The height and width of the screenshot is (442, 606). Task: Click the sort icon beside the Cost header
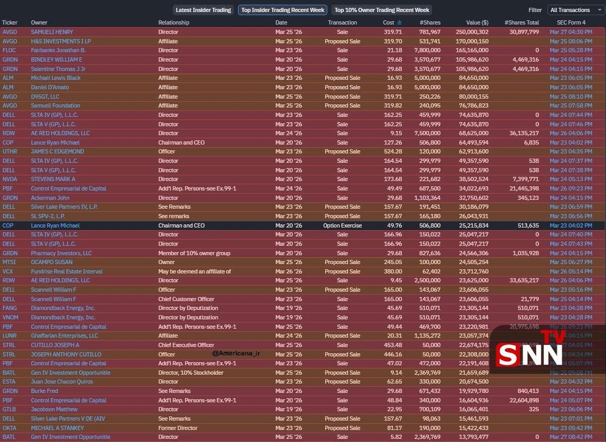coord(399,22)
